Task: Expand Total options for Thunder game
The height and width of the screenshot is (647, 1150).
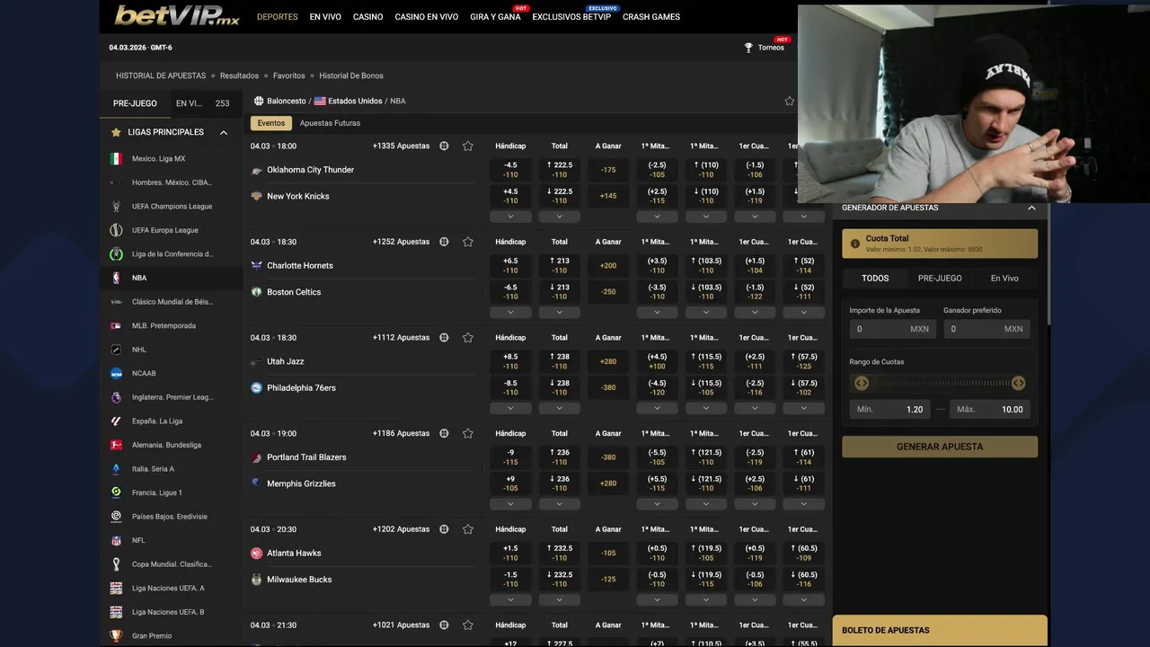Action: (x=560, y=217)
